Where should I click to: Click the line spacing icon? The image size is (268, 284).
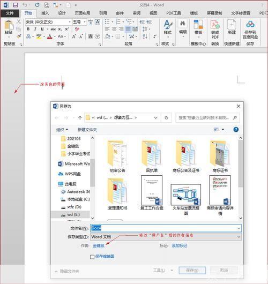coord(145,29)
